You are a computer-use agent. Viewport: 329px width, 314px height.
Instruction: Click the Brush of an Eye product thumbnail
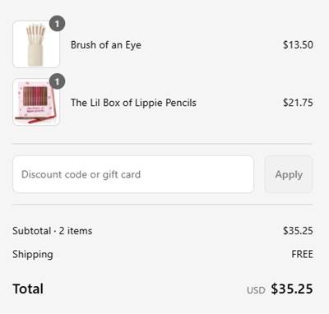[36, 44]
